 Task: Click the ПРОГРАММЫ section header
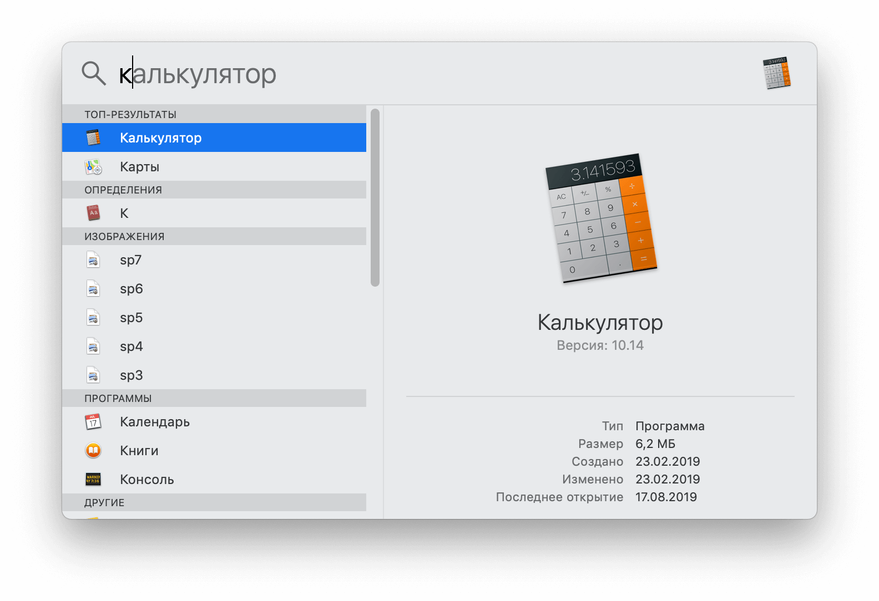(214, 398)
